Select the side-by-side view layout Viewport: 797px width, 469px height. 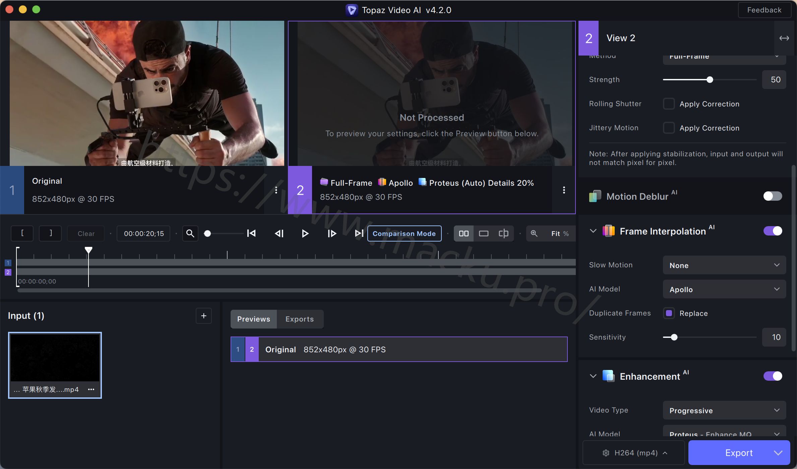point(464,233)
